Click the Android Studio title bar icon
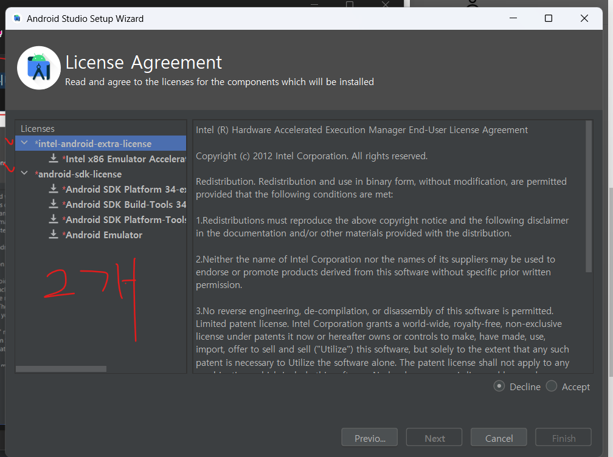 (x=17, y=18)
